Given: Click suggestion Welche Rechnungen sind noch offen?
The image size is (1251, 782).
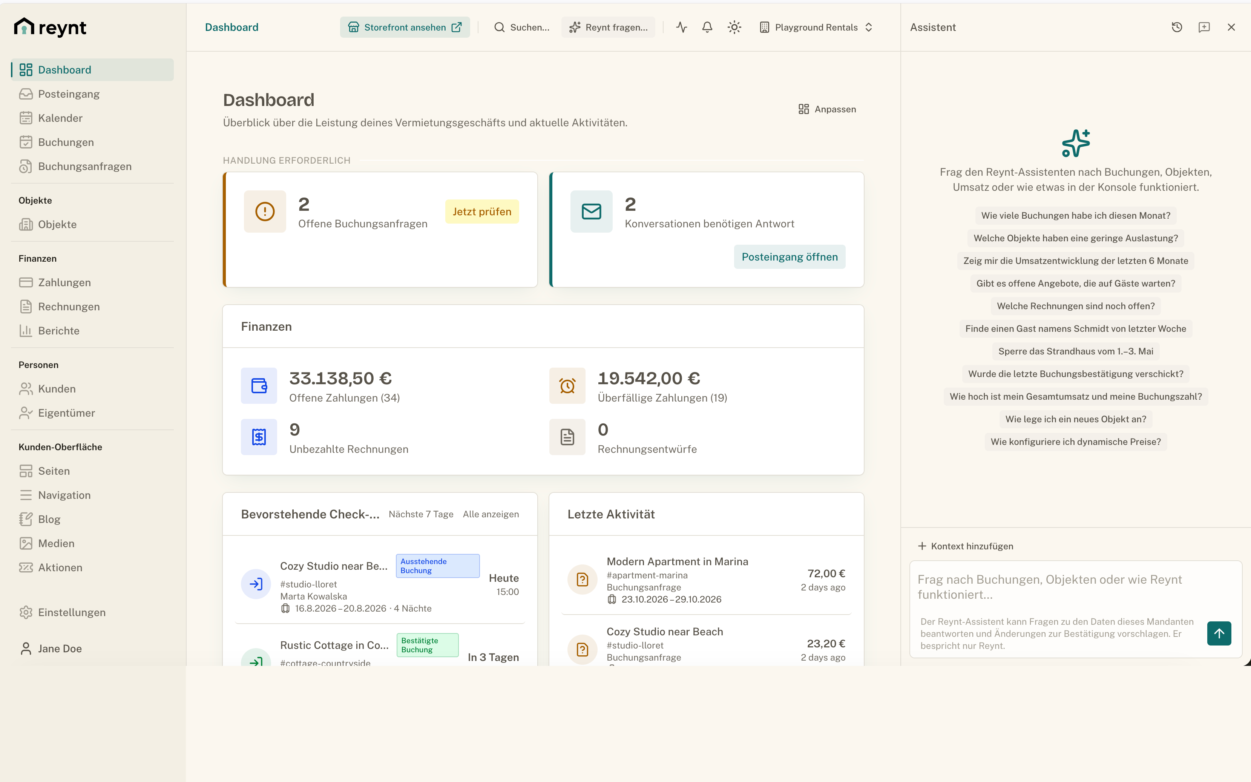Looking at the screenshot, I should [1075, 306].
